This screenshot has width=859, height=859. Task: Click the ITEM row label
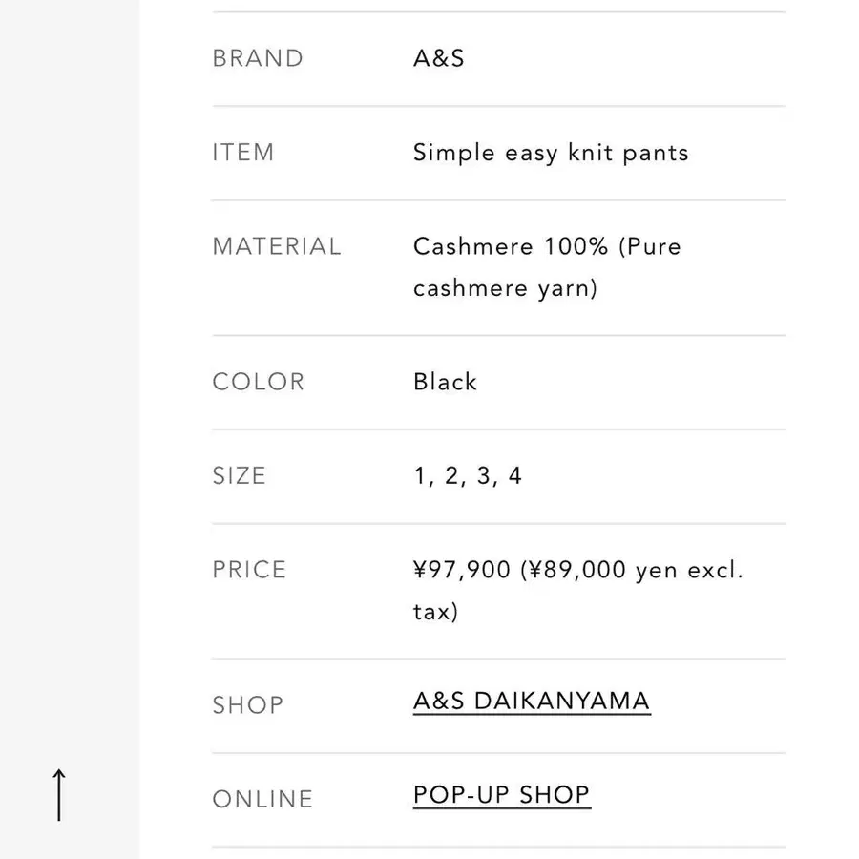tap(243, 153)
